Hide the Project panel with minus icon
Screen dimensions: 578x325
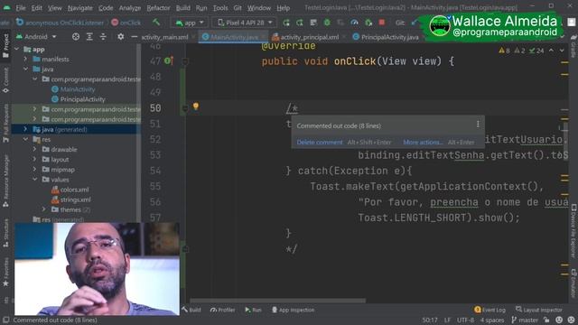(x=135, y=37)
